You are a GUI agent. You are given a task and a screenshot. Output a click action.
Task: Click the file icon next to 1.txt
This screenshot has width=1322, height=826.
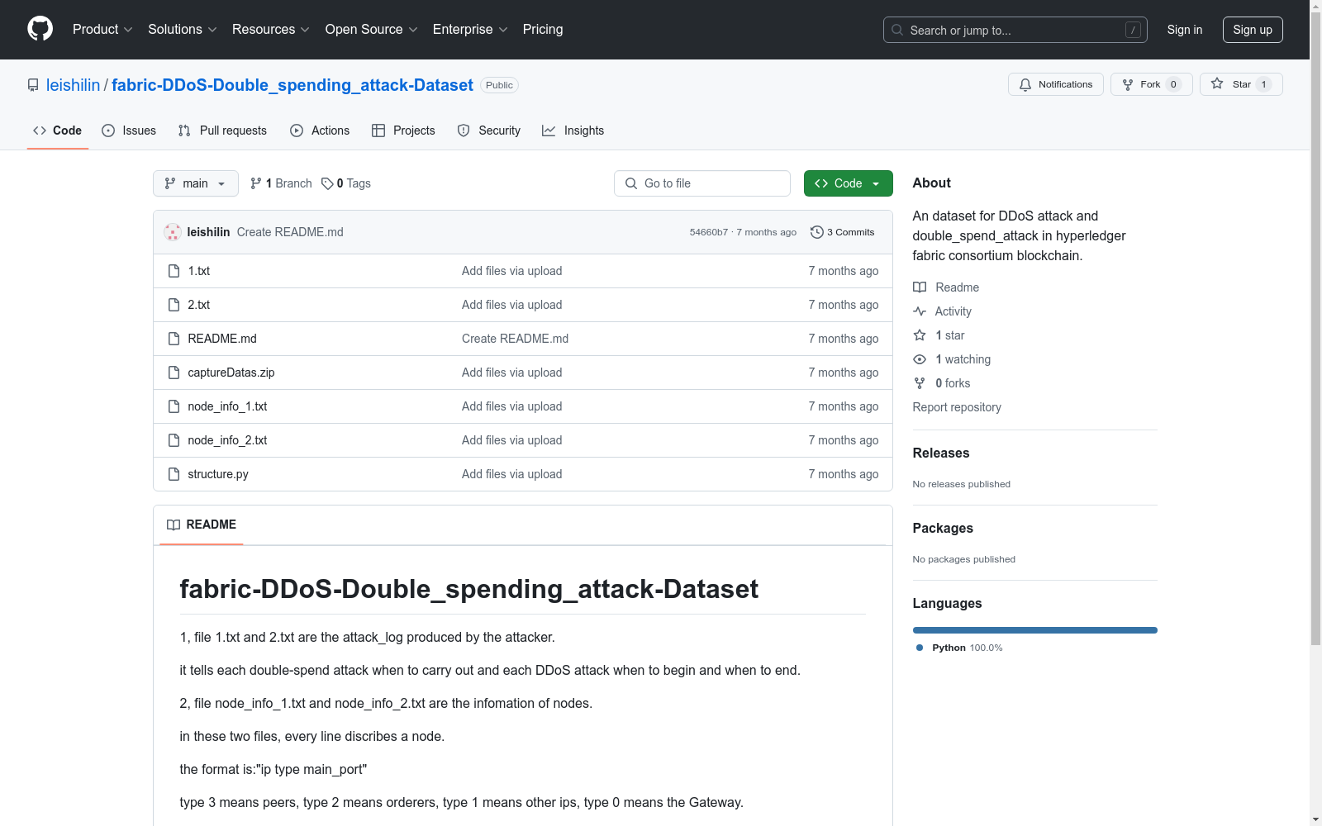coord(174,271)
